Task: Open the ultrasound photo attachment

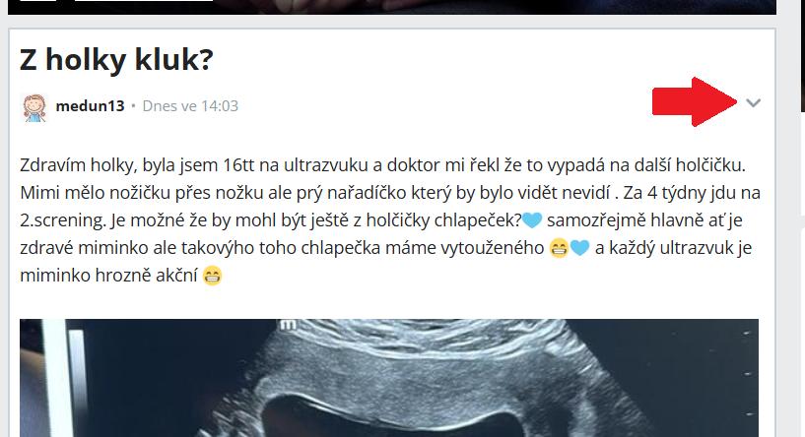Action: click(388, 378)
